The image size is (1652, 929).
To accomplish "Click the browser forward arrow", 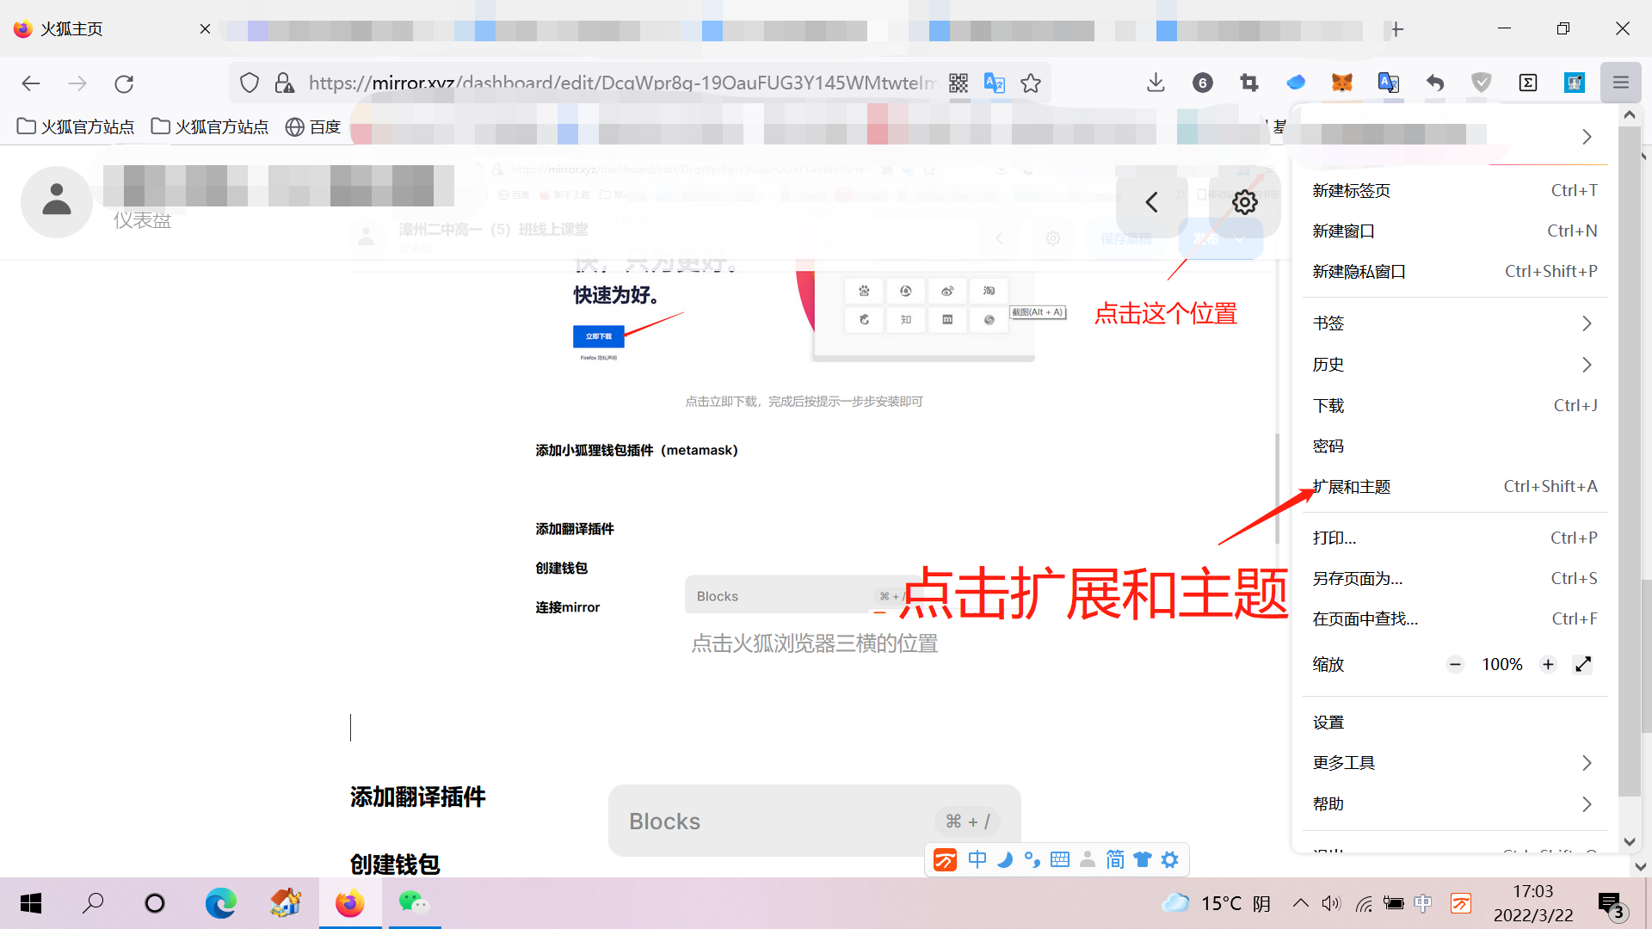I will point(77,83).
